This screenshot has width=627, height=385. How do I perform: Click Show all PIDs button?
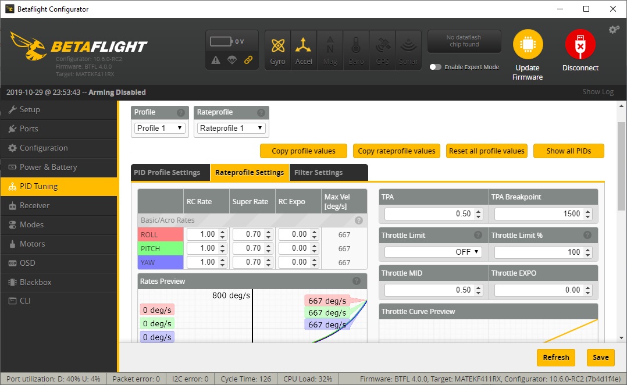569,151
